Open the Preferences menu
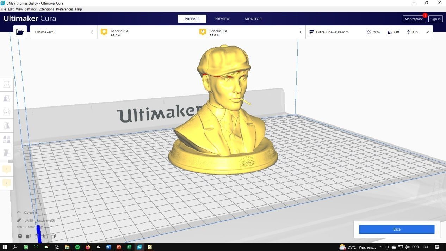The height and width of the screenshot is (251, 446). [x=64, y=9]
